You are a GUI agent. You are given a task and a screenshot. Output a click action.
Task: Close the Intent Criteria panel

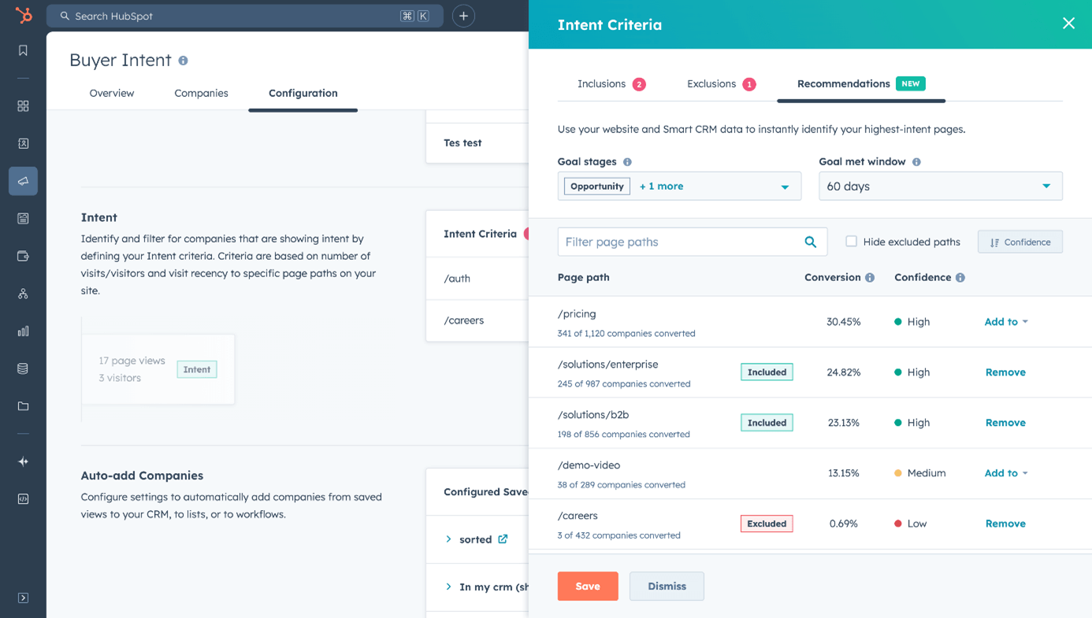(x=1068, y=24)
